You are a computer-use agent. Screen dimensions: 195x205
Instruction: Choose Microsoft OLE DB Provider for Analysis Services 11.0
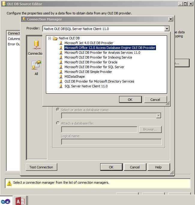pos(102,53)
